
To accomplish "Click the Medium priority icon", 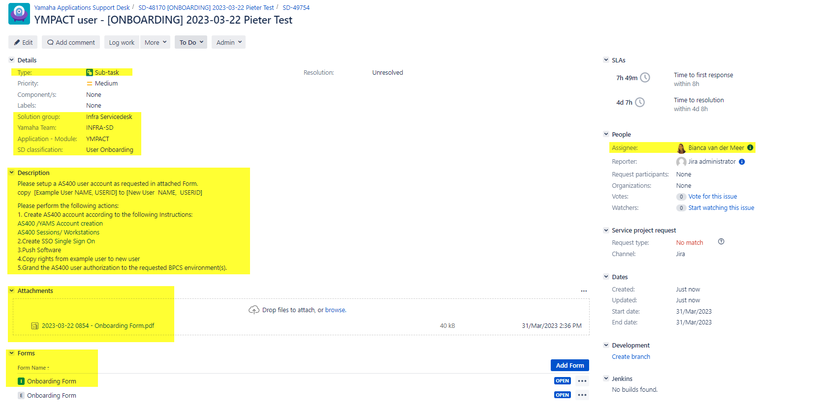I will [x=90, y=84].
